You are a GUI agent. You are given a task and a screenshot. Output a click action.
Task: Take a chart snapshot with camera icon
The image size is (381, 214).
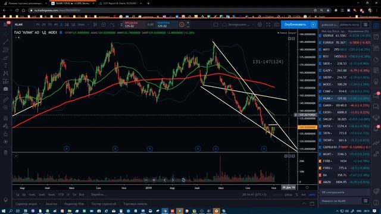276,24
